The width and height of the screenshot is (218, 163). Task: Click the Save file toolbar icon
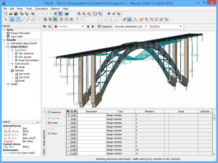coord(16,14)
